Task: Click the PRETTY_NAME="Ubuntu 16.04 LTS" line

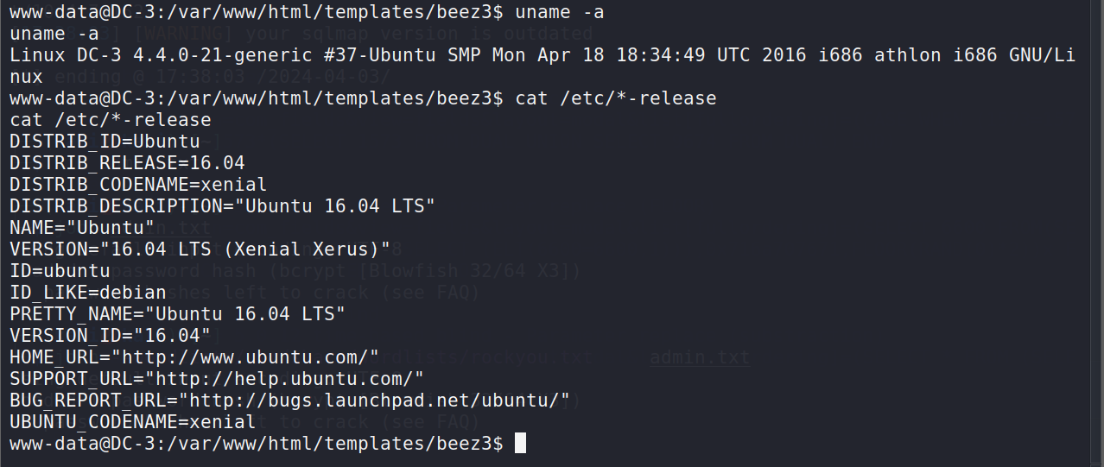Action: click(x=178, y=313)
